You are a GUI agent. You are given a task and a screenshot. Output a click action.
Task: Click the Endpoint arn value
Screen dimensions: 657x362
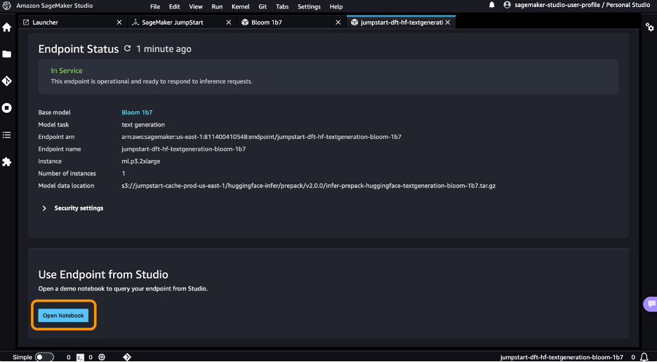[x=261, y=137]
